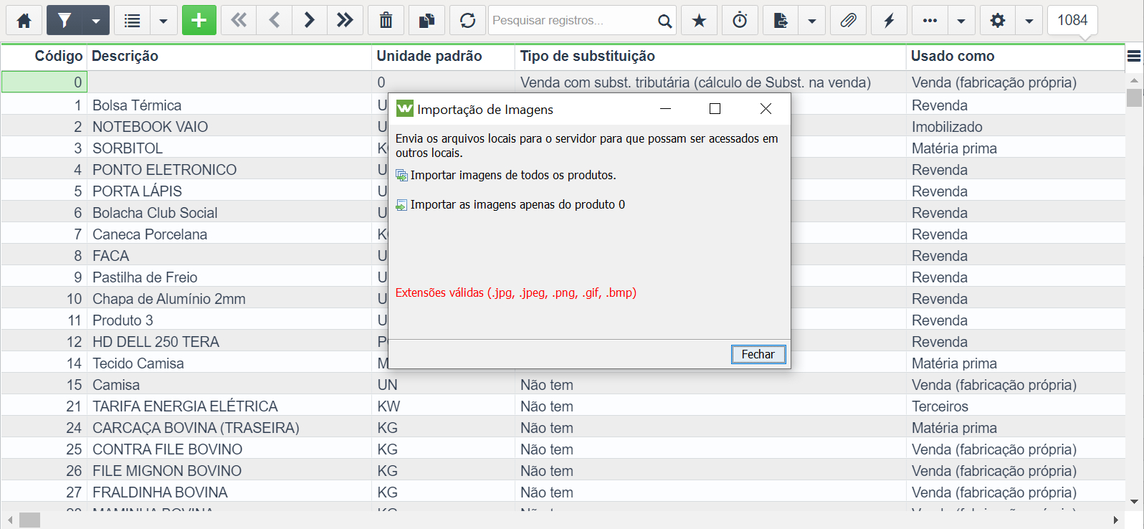Expand the more options dropdown arrow
This screenshot has height=529, width=1144.
click(961, 20)
